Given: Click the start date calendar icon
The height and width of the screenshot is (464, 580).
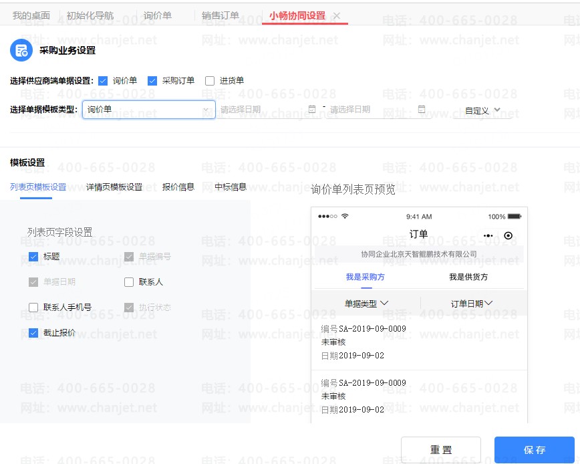Looking at the screenshot, I should point(312,109).
